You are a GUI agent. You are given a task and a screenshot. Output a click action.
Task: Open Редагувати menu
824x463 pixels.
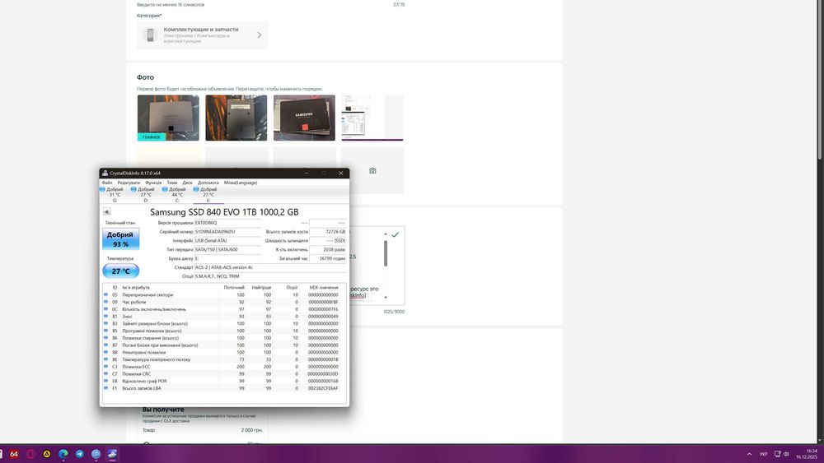129,183
